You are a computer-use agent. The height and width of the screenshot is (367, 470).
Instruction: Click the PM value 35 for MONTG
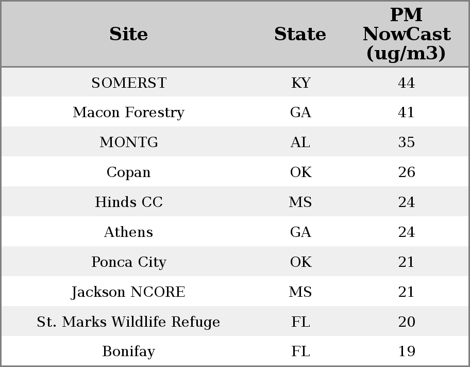click(x=406, y=142)
